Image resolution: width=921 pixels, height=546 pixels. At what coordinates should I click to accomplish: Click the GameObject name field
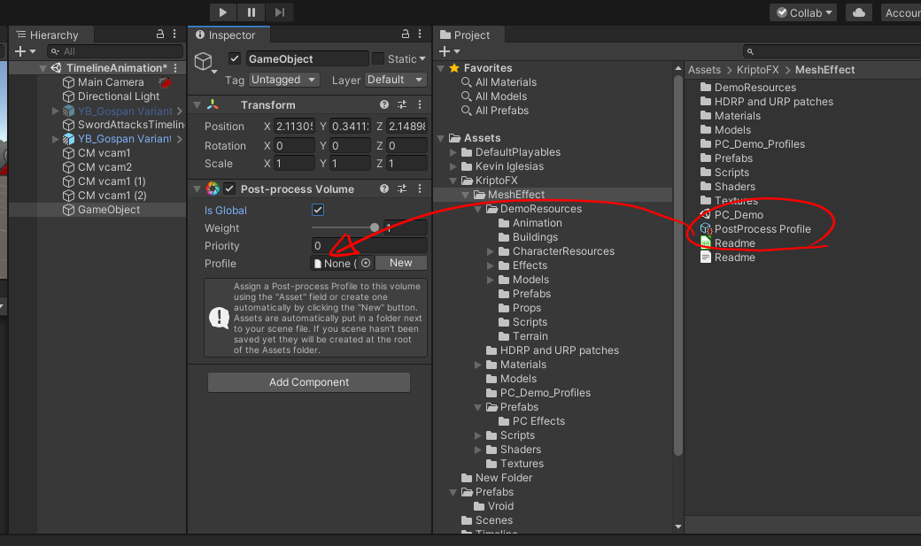point(307,58)
